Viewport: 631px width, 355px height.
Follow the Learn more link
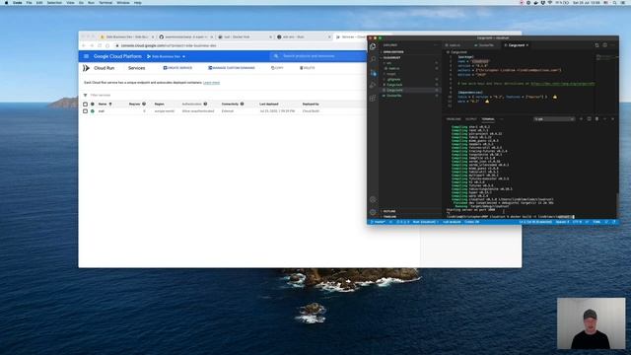(x=211, y=83)
